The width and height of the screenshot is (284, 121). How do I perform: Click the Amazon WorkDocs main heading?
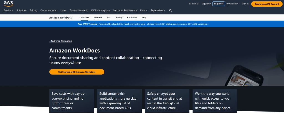tap(74, 50)
